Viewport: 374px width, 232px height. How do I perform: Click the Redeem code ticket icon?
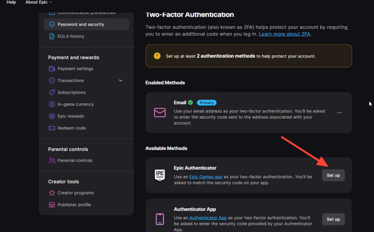(x=52, y=128)
